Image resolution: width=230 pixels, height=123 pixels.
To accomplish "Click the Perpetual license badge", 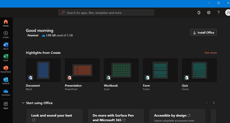I will tap(33, 35).
